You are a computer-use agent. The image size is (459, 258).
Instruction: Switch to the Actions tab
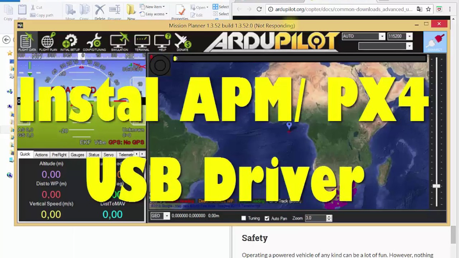(x=41, y=155)
